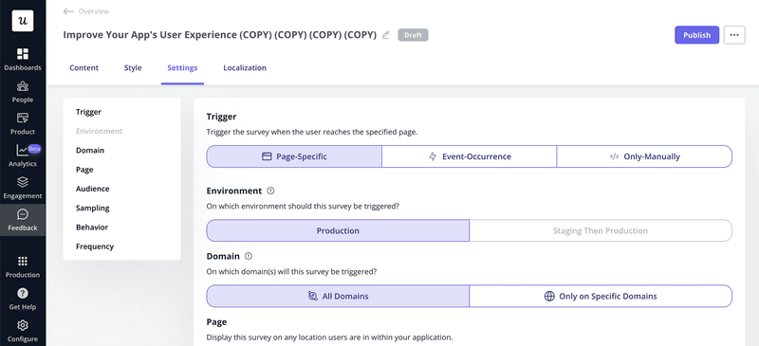The image size is (759, 346).
Task: Open the Production environment switcher icon
Action: click(x=23, y=262)
